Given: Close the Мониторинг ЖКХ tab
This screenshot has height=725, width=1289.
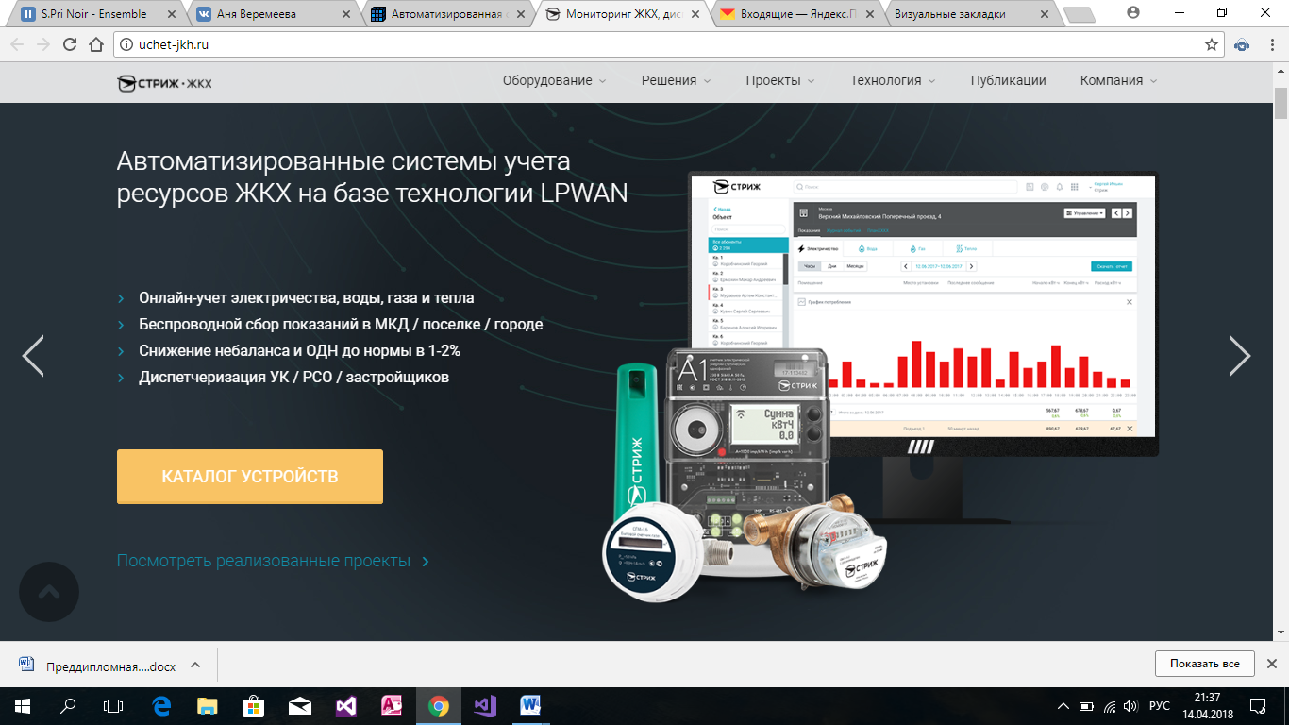Looking at the screenshot, I should pos(694,14).
